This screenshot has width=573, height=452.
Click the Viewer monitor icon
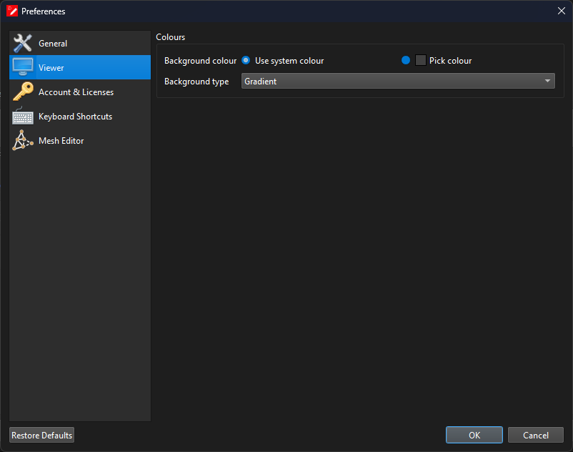click(x=23, y=67)
